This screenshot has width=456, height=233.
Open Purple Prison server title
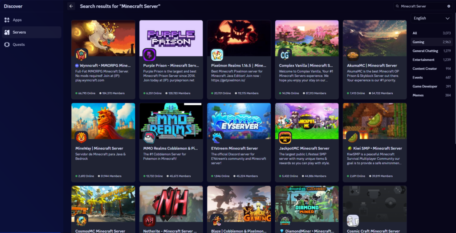pos(171,66)
